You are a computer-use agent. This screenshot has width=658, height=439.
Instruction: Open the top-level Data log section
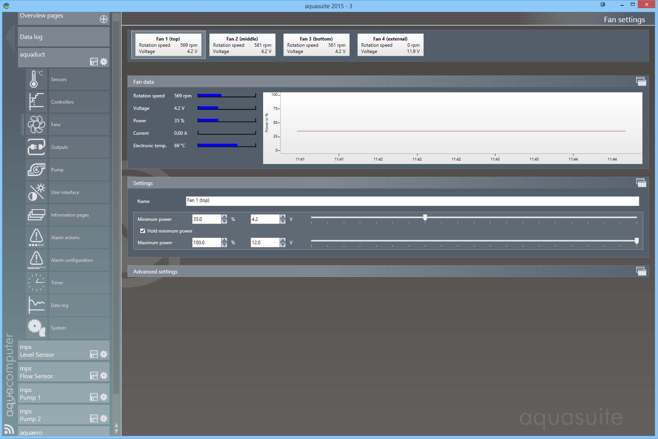point(63,37)
